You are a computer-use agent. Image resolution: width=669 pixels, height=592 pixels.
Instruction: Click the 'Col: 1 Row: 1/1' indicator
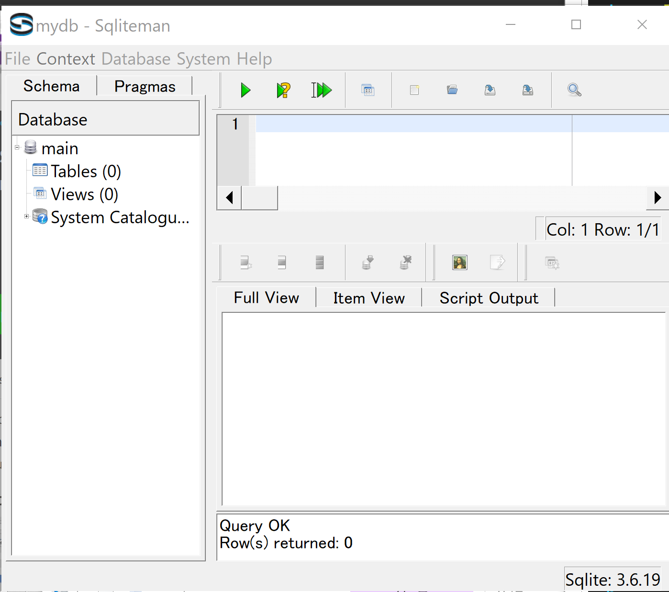[603, 229]
